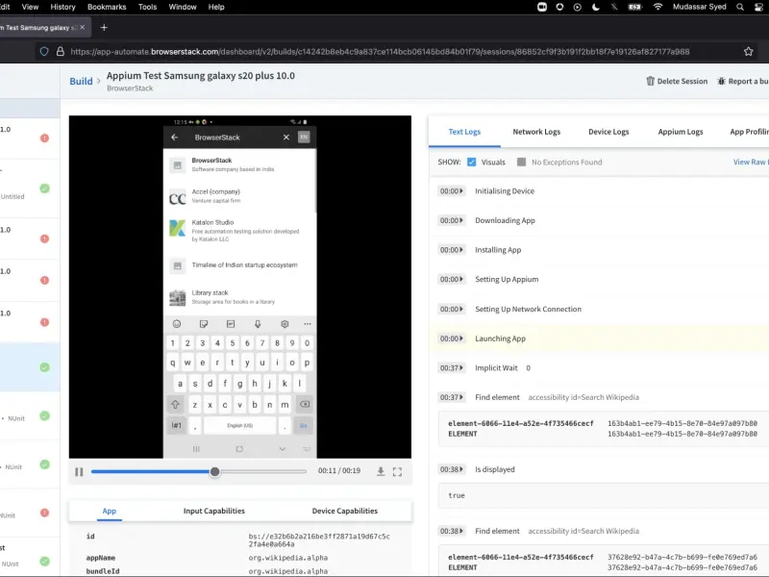Open the Help menu
769x577 pixels.
[215, 7]
